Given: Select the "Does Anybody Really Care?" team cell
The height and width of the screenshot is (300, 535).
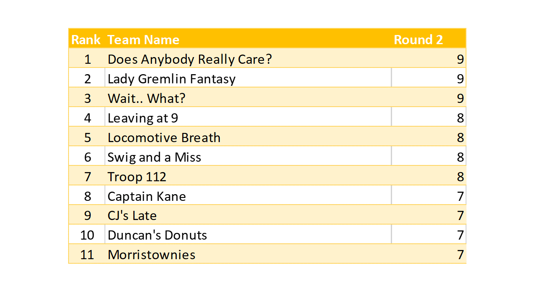Looking at the screenshot, I should (190, 59).
